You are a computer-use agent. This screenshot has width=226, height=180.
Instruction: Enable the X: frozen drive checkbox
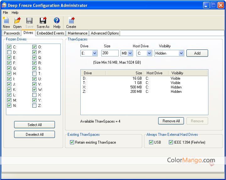(34, 95)
